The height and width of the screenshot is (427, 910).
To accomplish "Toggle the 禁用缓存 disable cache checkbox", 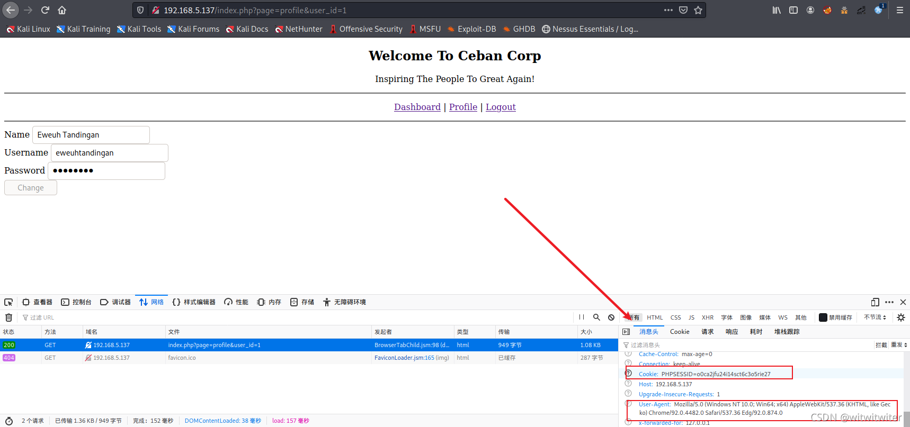I will [823, 317].
